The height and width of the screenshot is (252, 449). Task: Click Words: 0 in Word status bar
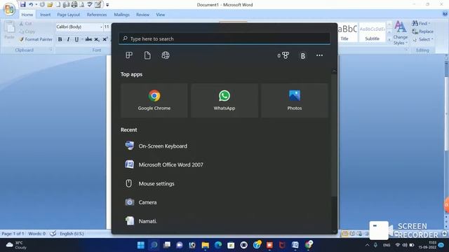point(37,234)
